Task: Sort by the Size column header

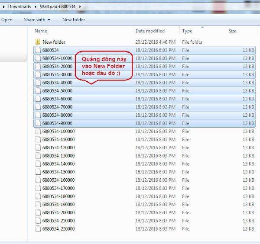Action: pos(233,31)
